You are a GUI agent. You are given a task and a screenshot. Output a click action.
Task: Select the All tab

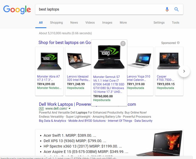[x=41, y=23]
